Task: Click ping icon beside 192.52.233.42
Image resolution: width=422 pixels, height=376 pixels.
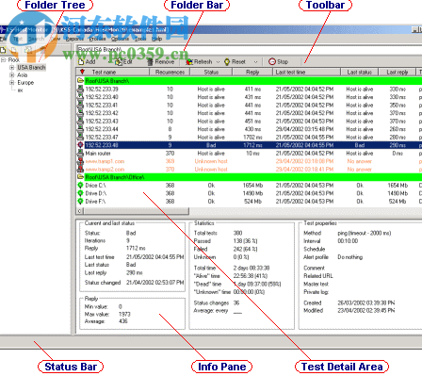Action: click(80, 113)
